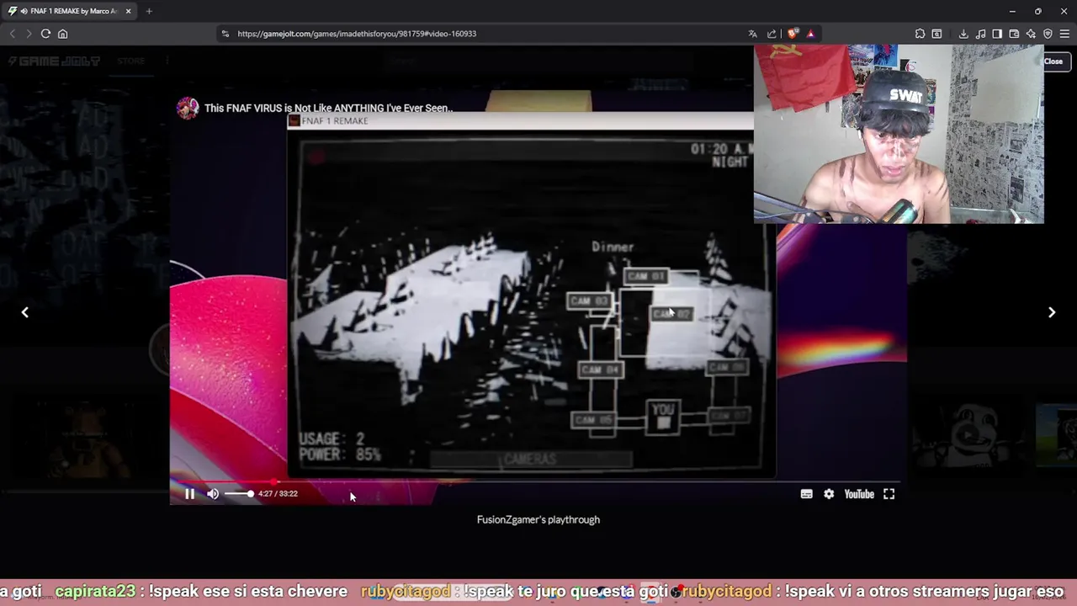Open media playlist music note icon

click(x=980, y=34)
